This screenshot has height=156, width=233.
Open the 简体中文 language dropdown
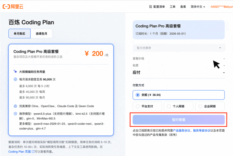click(x=198, y=7)
